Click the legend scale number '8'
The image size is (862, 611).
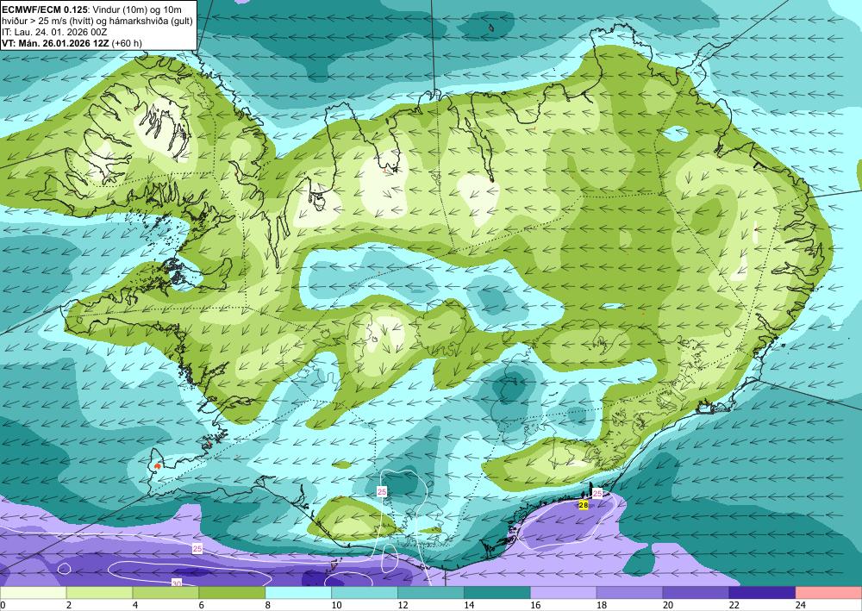point(268,605)
